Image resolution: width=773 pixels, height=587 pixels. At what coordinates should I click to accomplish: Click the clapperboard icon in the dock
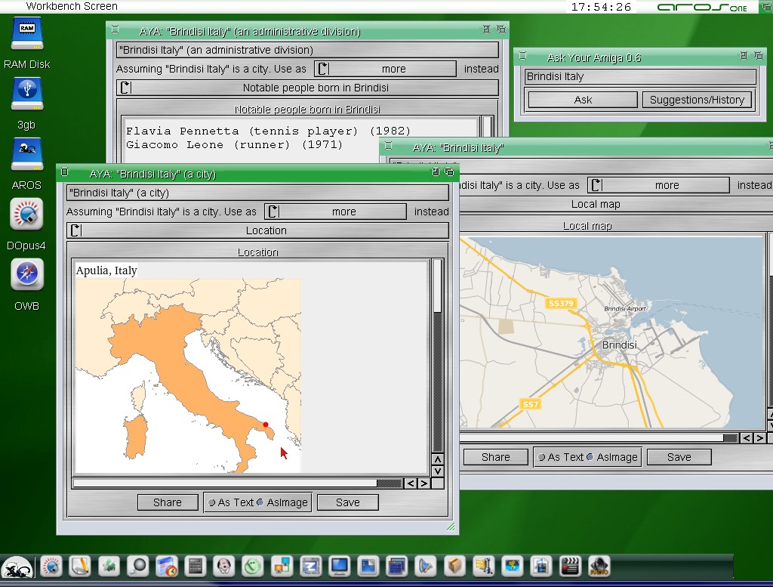tap(571, 566)
